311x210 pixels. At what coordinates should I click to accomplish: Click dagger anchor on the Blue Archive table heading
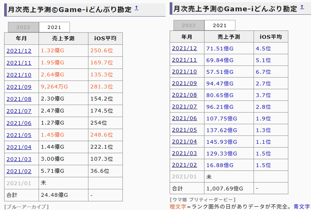[136, 8]
